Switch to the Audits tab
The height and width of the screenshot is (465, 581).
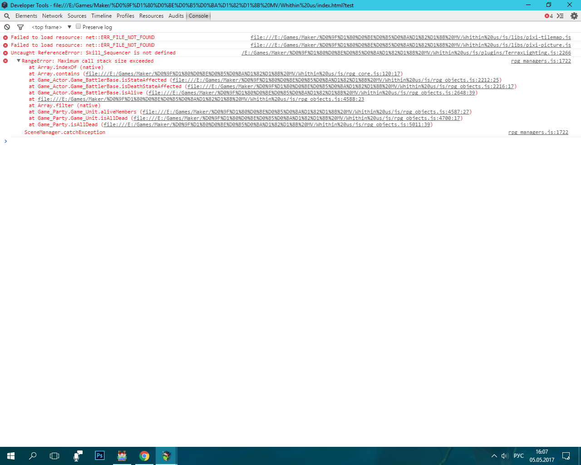click(x=176, y=16)
